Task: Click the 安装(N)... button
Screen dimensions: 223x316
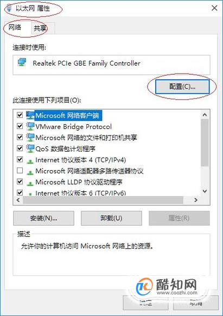Action: tap(43, 218)
